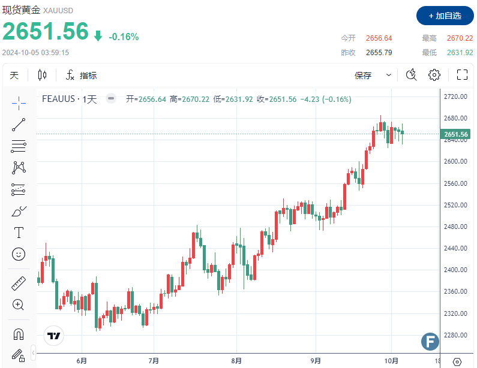Viewport: 477px width, 368px height.
Task: Click the 2024-10-05 03:59:15 timestamp
Action: (x=35, y=53)
